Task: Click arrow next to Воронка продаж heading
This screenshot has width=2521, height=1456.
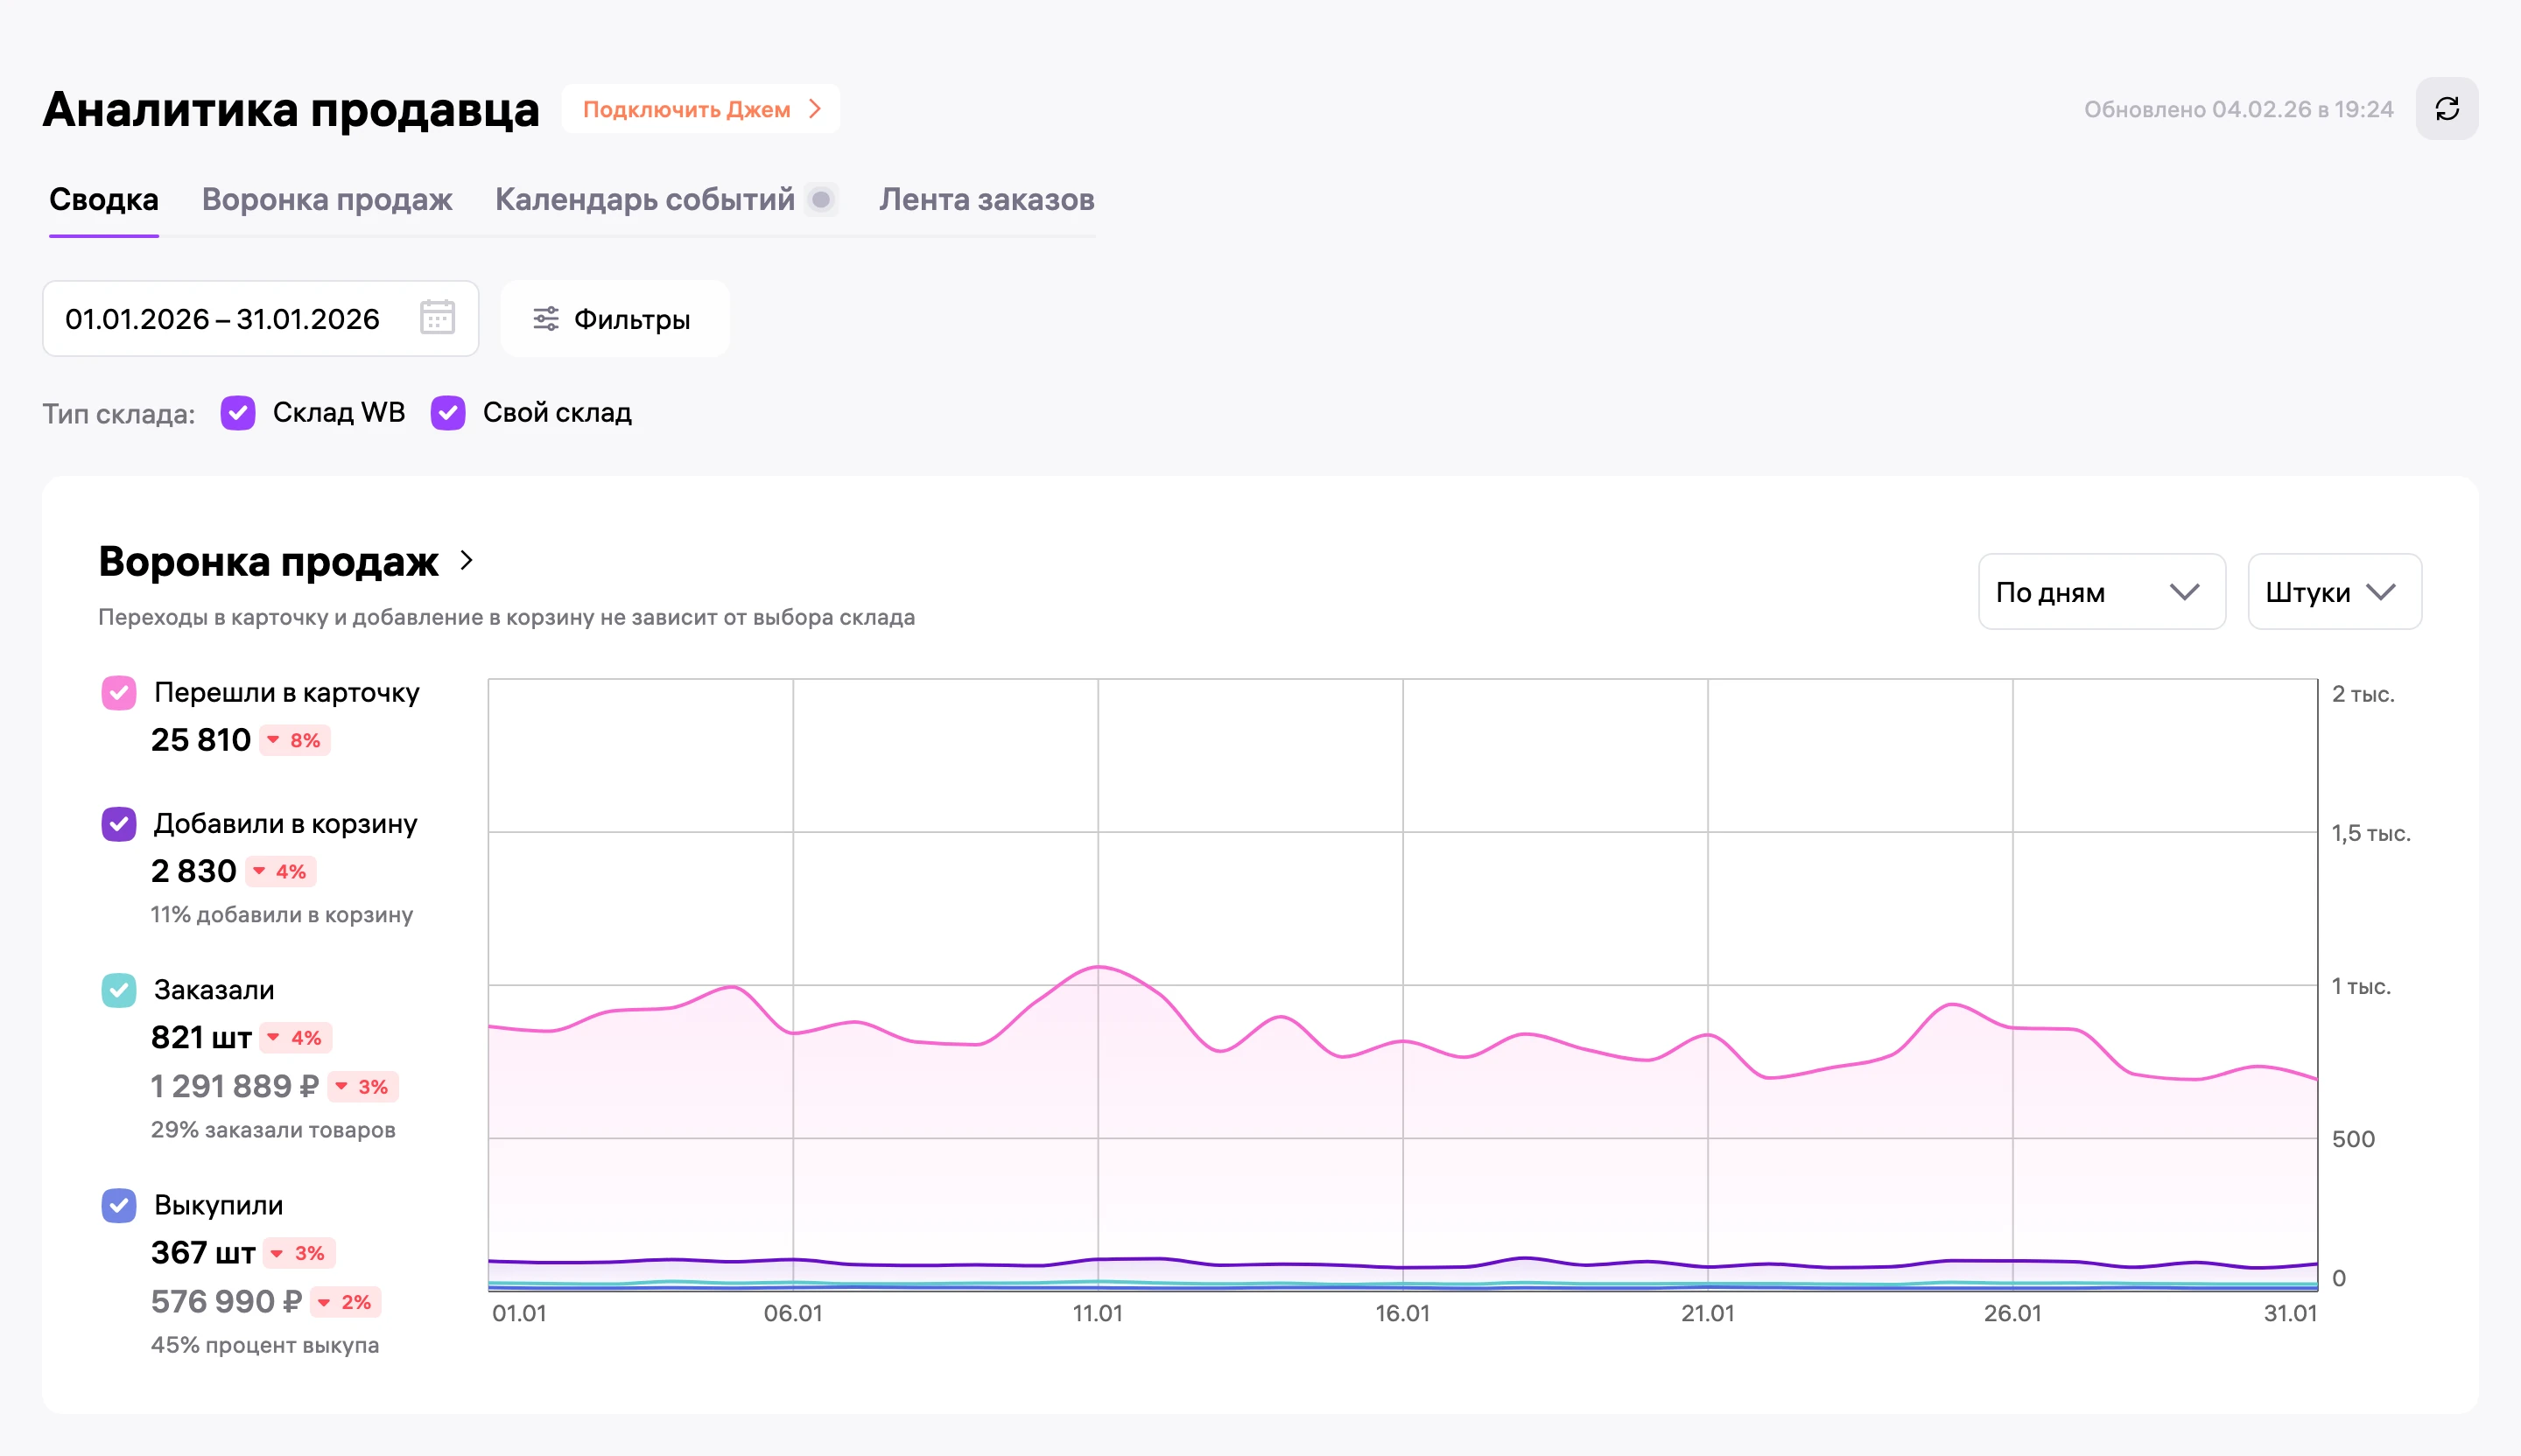Action: click(x=467, y=560)
